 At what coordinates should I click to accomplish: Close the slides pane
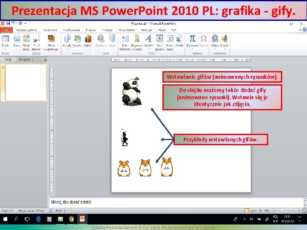click(46, 60)
